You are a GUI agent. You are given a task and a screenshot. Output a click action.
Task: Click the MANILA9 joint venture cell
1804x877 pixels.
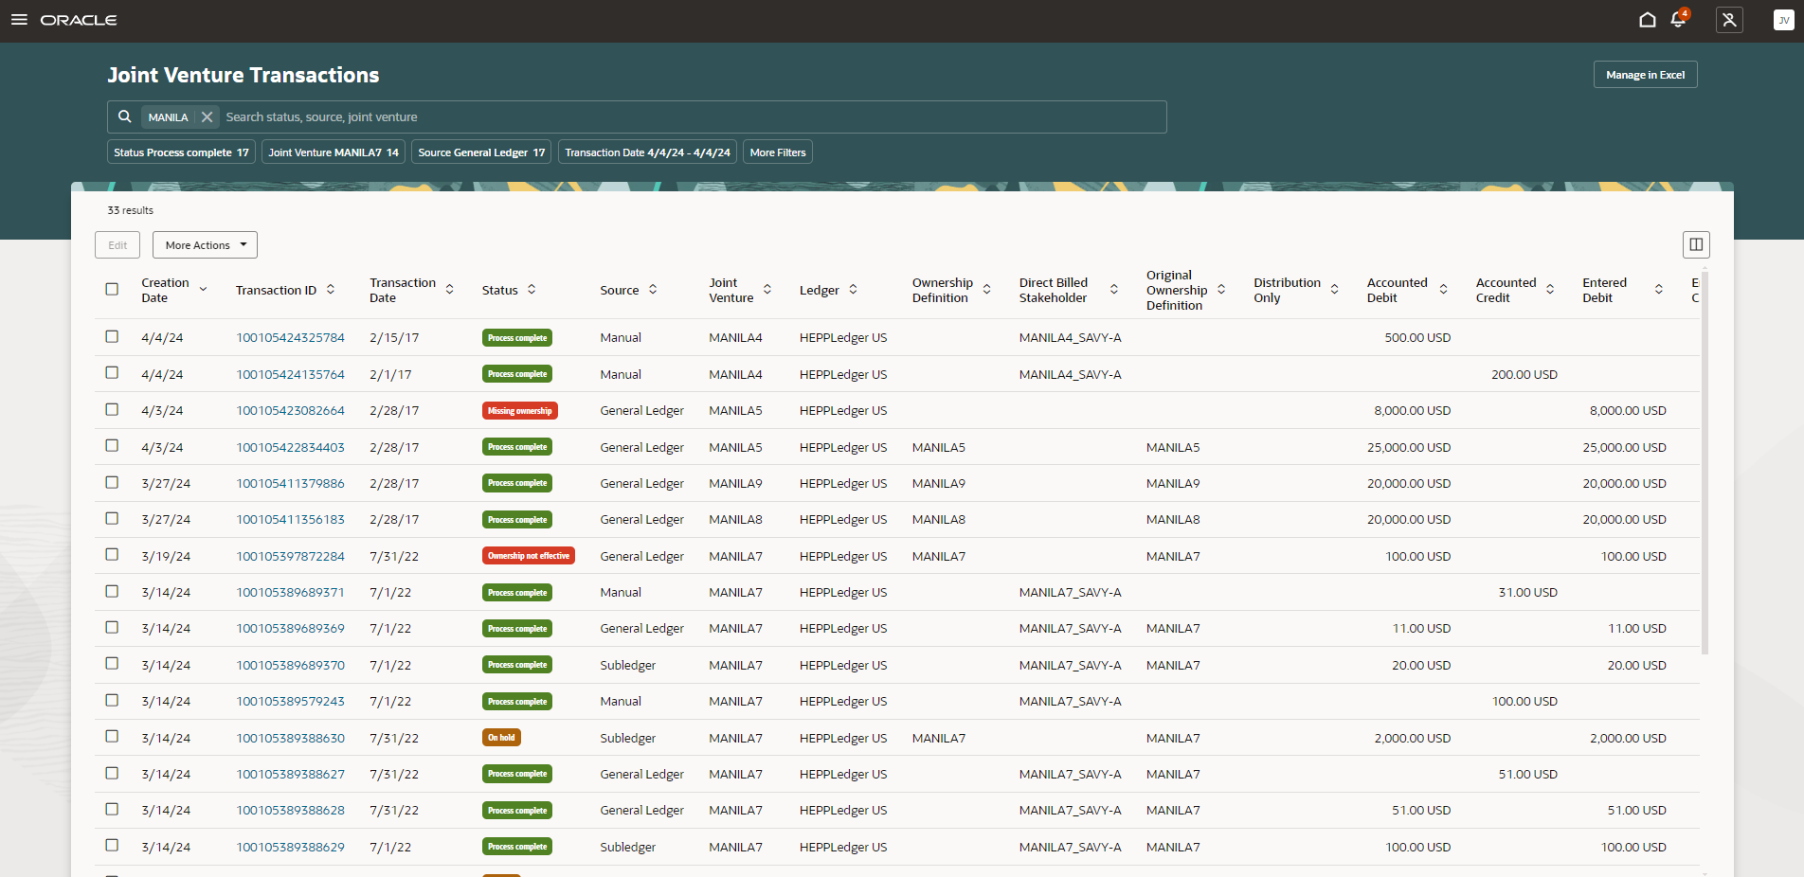pos(735,483)
